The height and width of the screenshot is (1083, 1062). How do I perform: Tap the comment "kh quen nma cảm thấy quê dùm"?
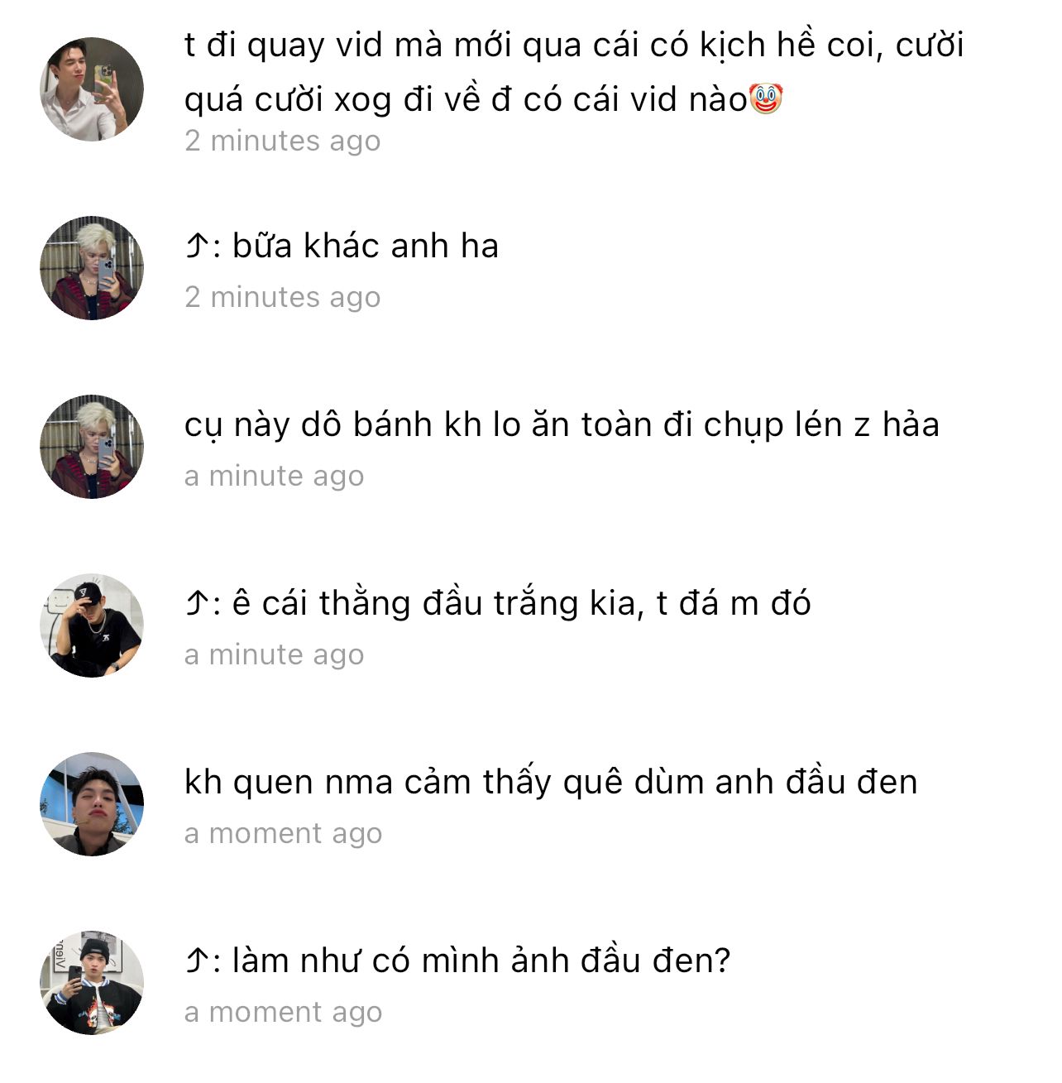click(x=551, y=783)
